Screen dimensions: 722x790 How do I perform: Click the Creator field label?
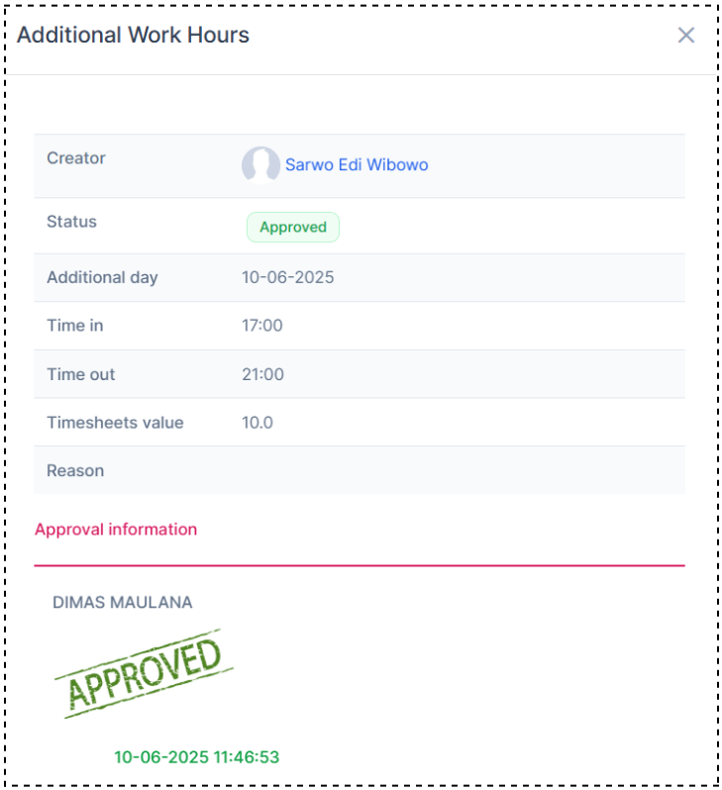[76, 158]
